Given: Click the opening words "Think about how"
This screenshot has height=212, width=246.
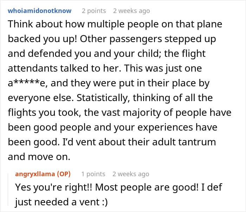Looking at the screenshot, I should [x=46, y=24].
